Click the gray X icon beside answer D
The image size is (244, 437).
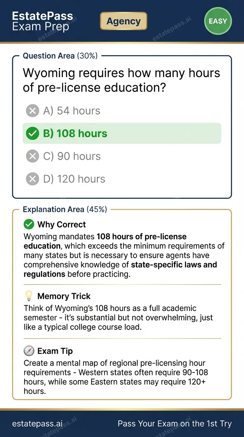32,179
